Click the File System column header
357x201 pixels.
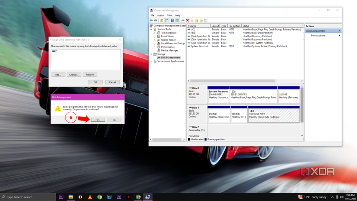coord(234,26)
